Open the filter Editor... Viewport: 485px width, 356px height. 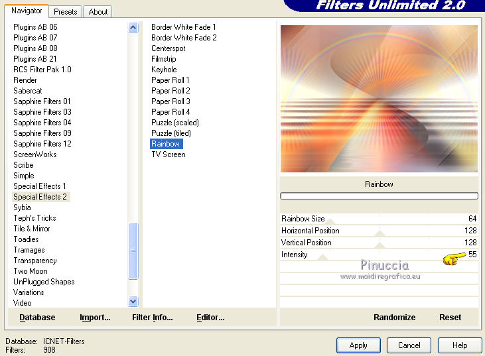[210, 318]
